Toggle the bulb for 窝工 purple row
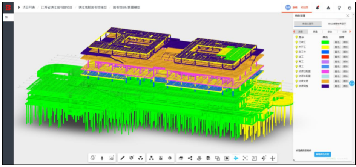This screenshot has width=356, height=167. [x=296, y=62]
